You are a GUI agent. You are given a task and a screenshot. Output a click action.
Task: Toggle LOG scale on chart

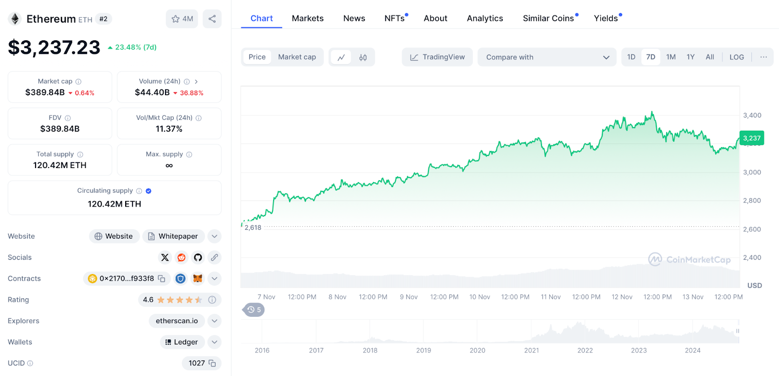pos(737,57)
